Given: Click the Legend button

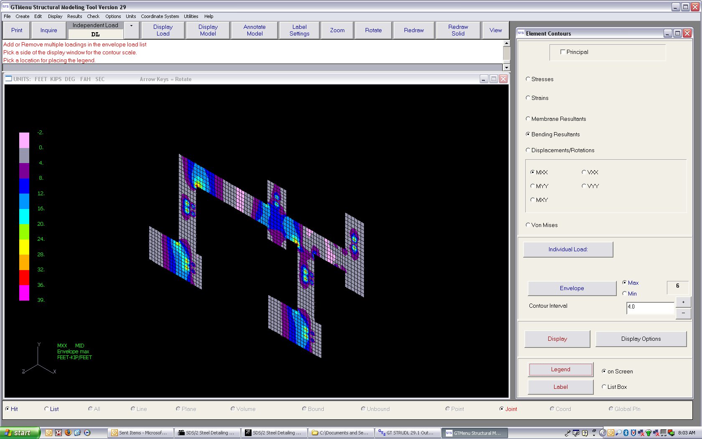Looking at the screenshot, I should (560, 369).
